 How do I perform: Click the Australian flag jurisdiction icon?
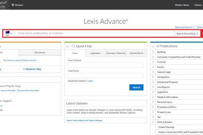[x=8, y=32]
